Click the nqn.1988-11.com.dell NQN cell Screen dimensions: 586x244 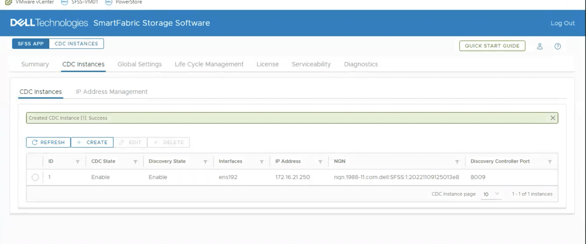(x=396, y=177)
